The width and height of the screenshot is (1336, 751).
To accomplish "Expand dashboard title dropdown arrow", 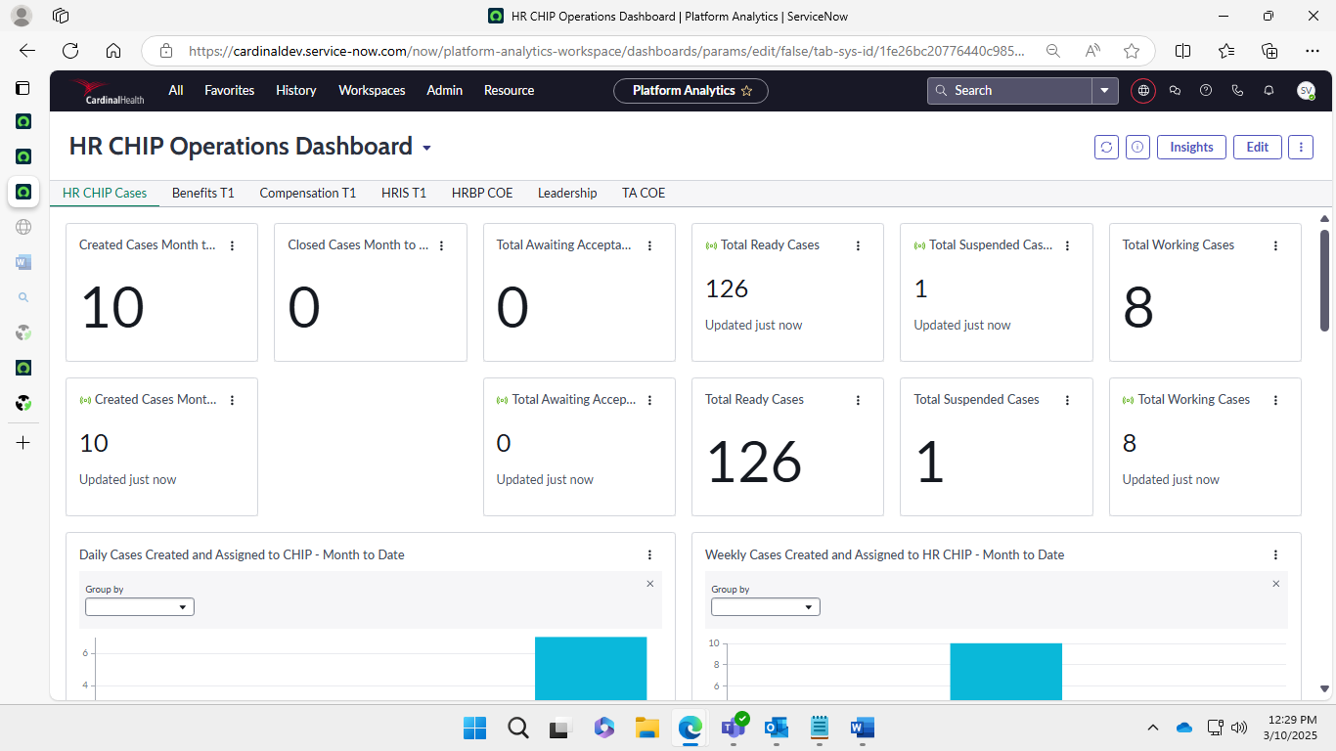I will pyautogui.click(x=426, y=149).
